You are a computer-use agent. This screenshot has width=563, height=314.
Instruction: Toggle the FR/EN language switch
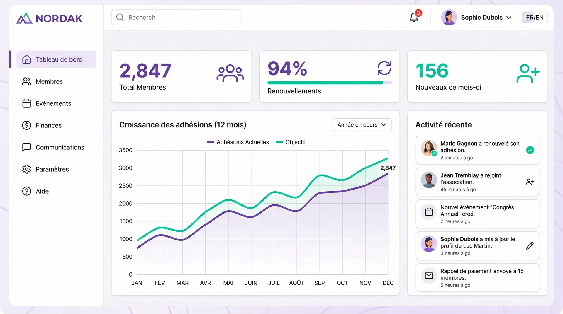535,18
